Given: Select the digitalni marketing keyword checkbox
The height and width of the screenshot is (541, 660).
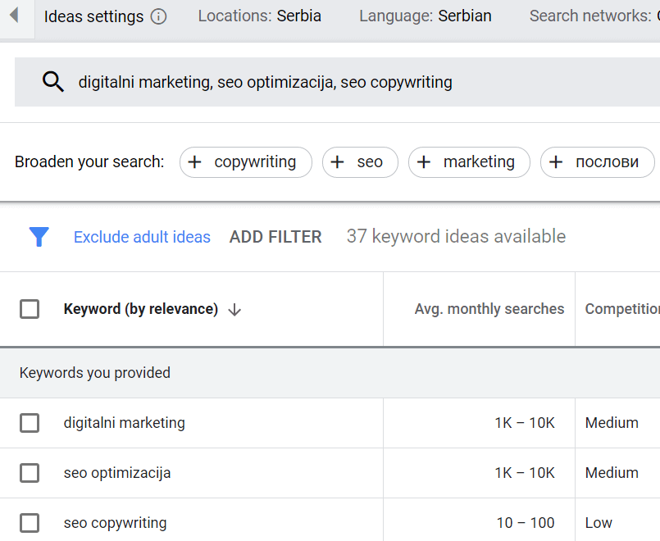Looking at the screenshot, I should (x=30, y=423).
